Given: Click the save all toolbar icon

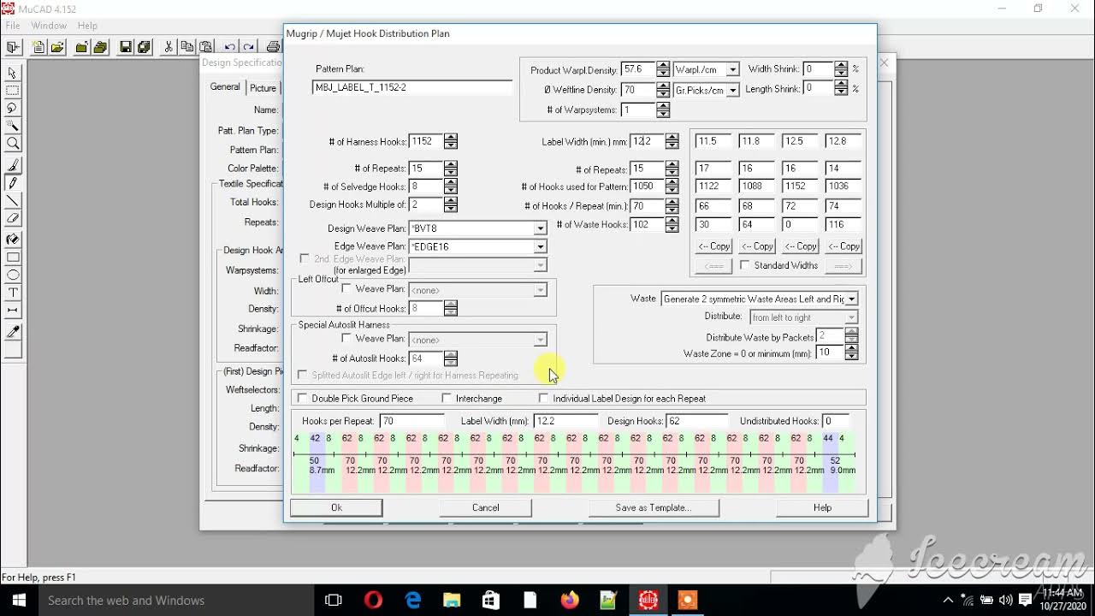Looking at the screenshot, I should coord(144,47).
